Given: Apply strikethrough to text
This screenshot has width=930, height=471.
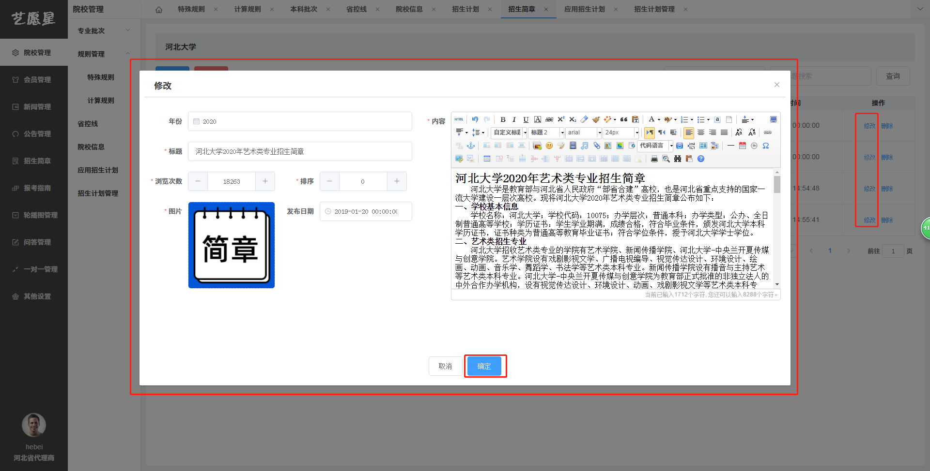Looking at the screenshot, I should [549, 119].
